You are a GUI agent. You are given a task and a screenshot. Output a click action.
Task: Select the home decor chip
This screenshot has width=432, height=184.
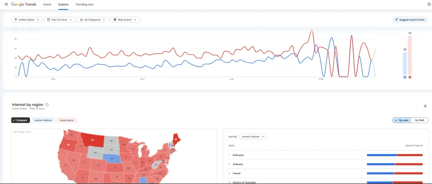(x=67, y=120)
